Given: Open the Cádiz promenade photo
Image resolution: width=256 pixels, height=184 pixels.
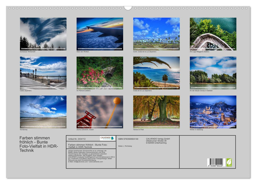Looking at the screenshot, I should [x=43, y=73].
